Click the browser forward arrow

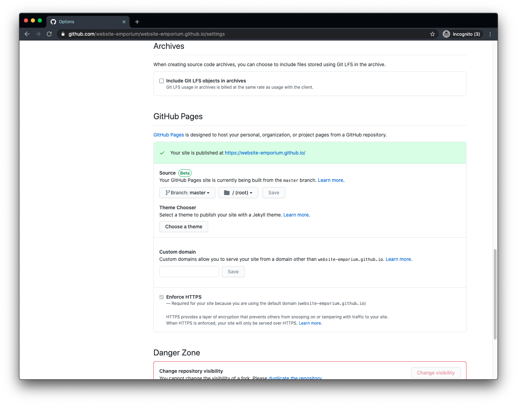(x=38, y=34)
